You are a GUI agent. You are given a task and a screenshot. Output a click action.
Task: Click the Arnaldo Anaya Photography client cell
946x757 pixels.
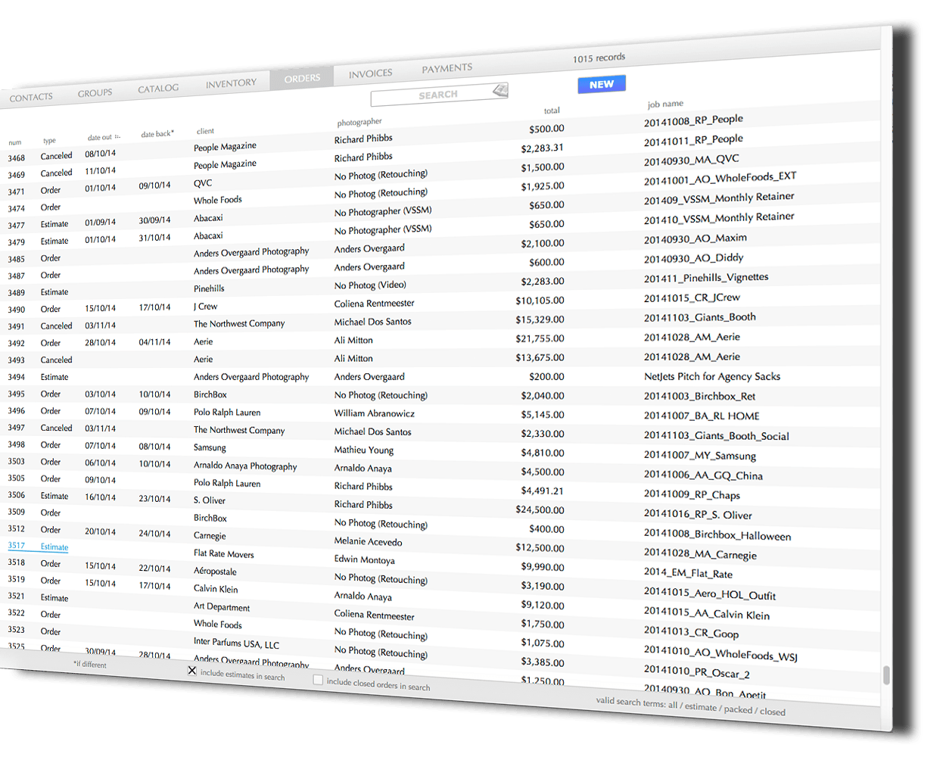[245, 466]
